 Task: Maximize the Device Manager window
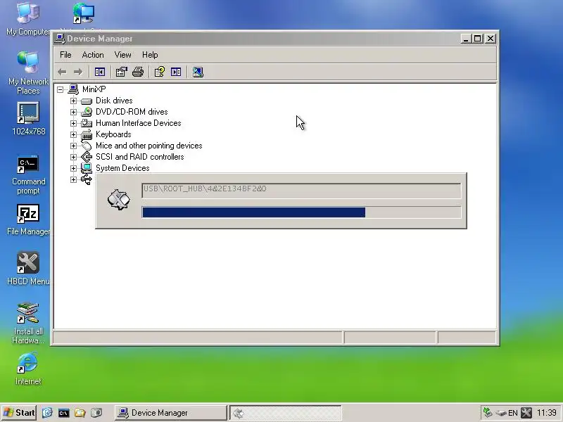coord(478,39)
